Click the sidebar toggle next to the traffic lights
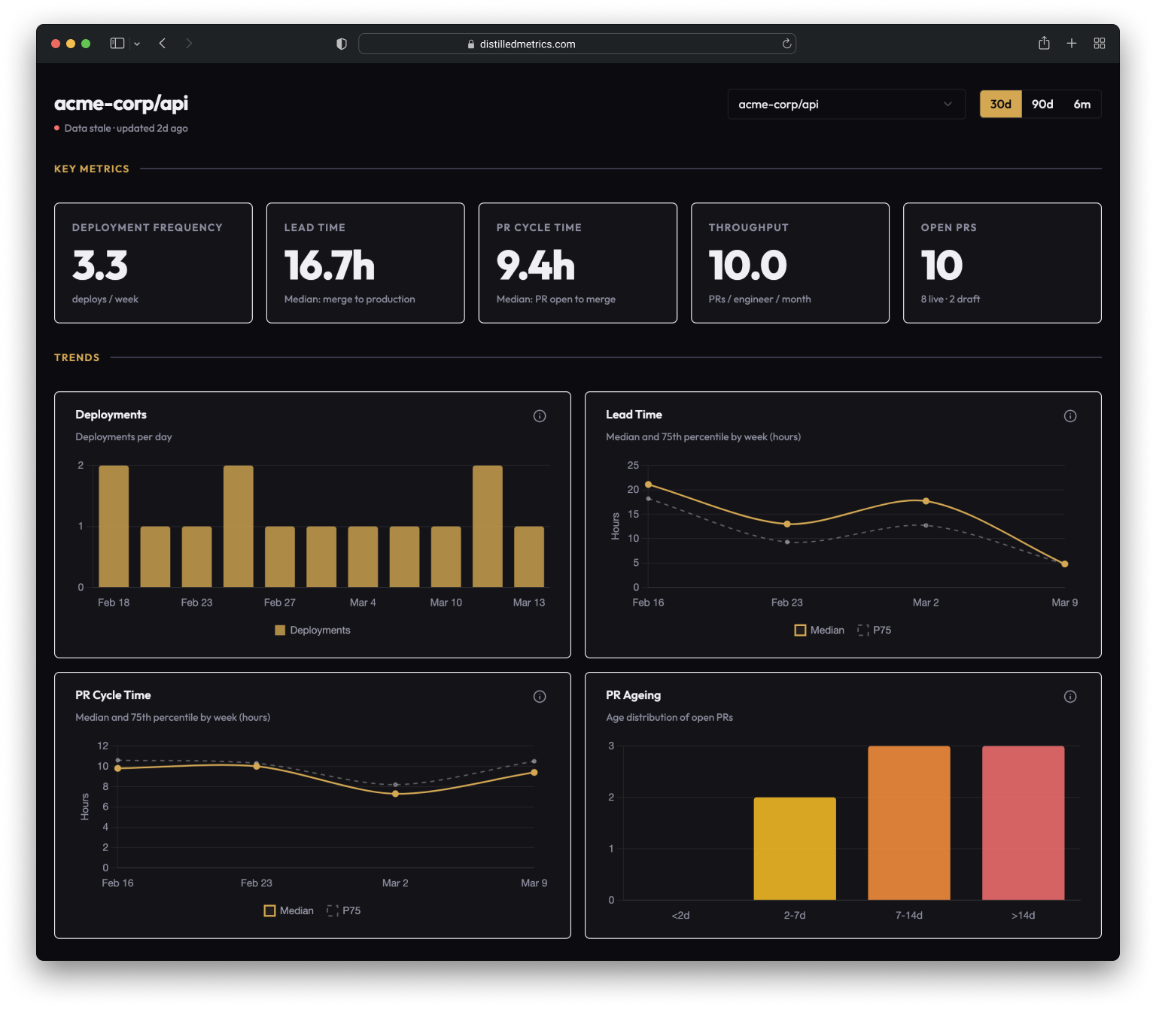The height and width of the screenshot is (1009, 1156). point(117,43)
